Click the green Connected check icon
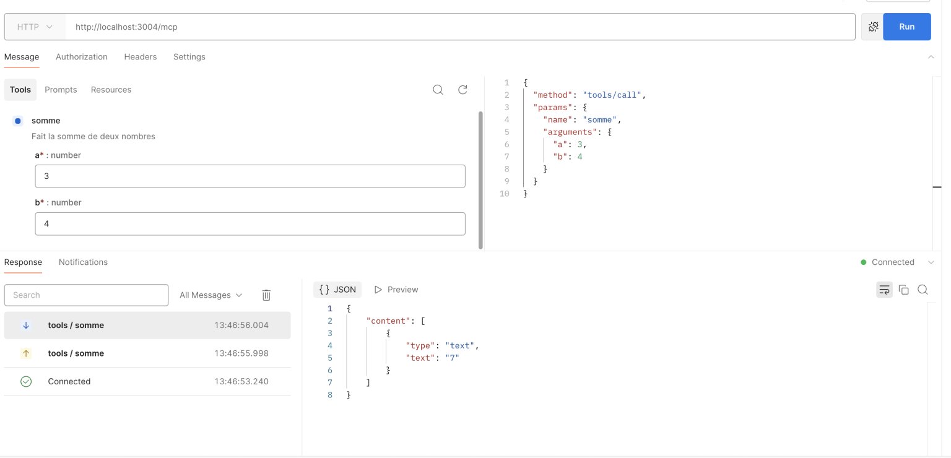 (x=26, y=381)
